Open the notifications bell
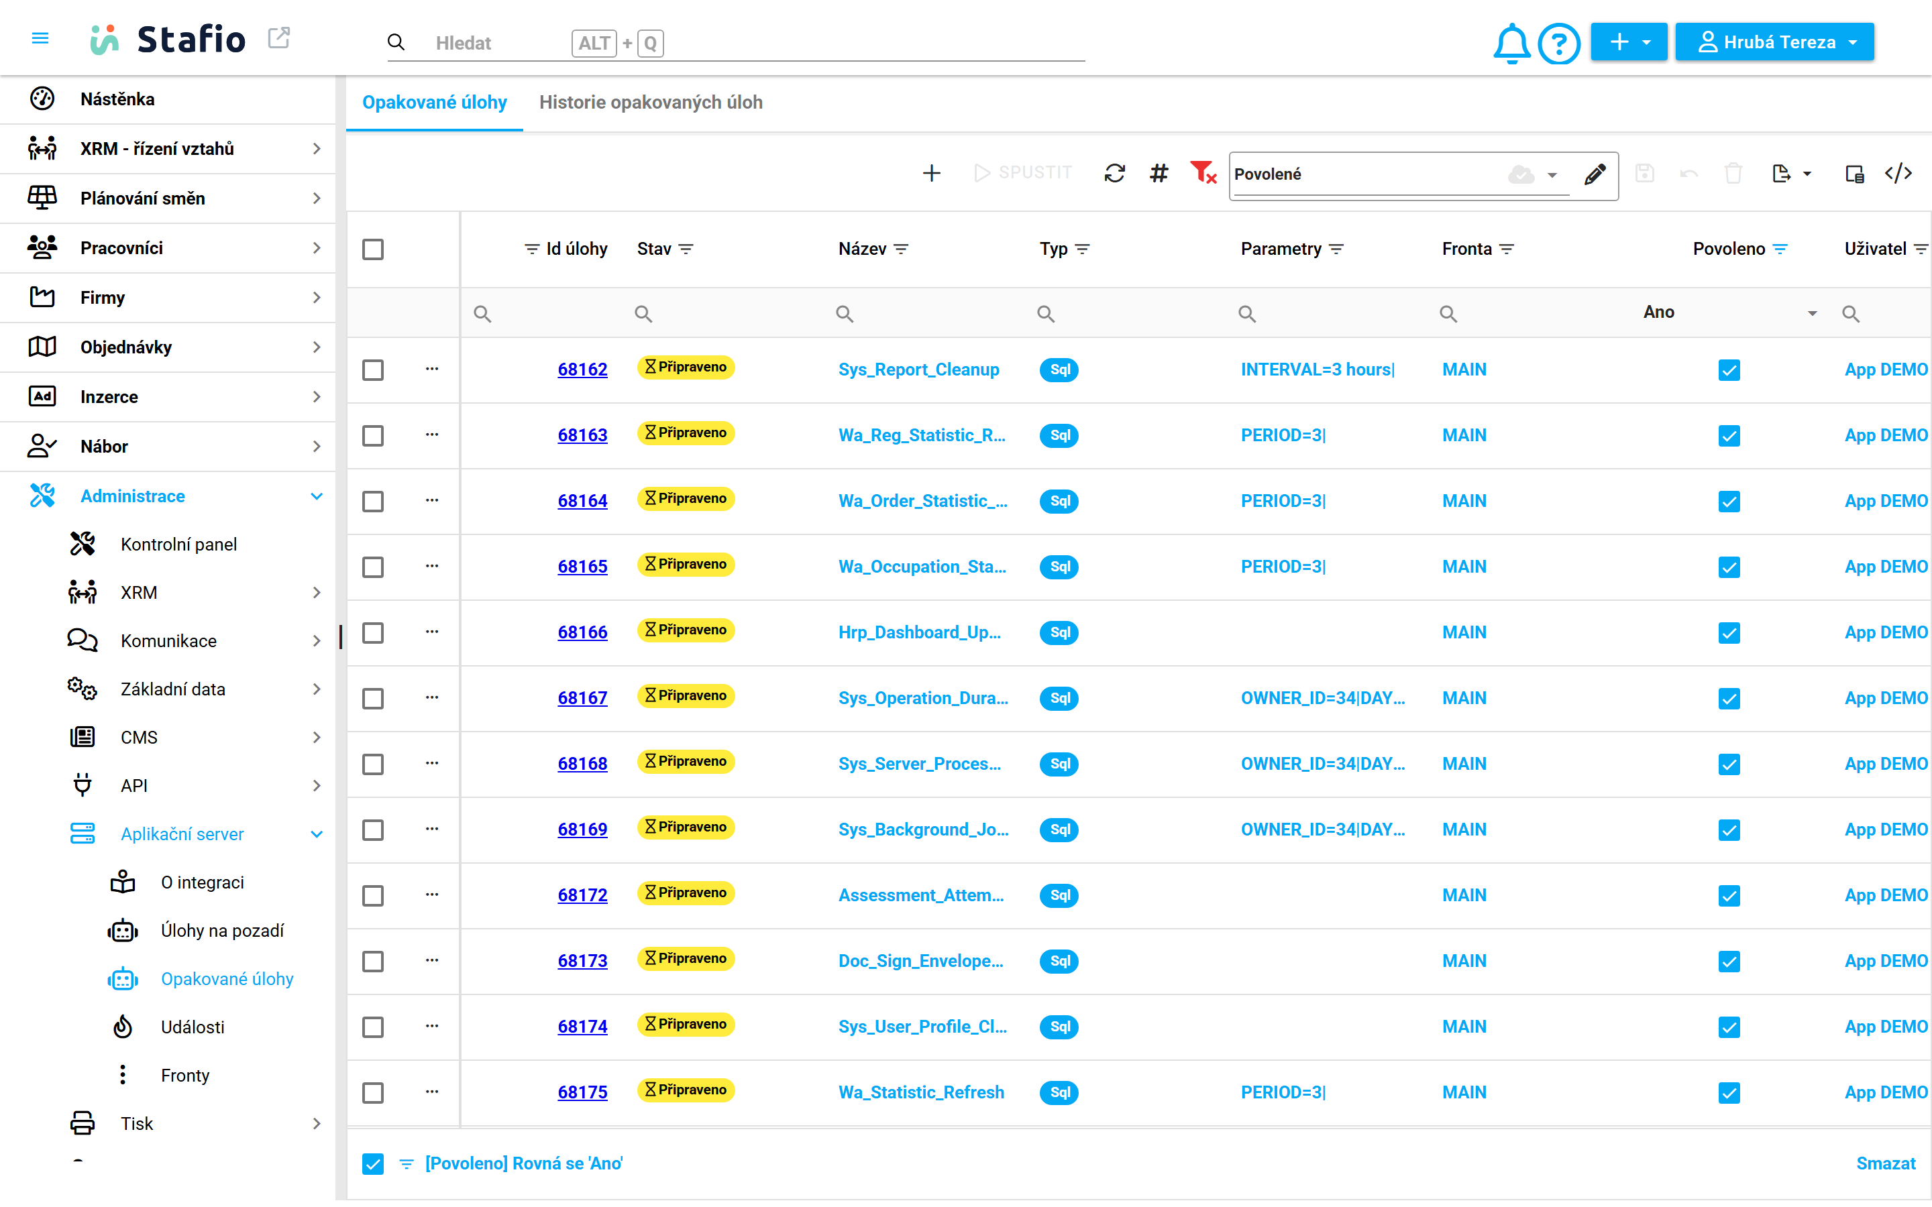1932x1207 pixels. pos(1511,42)
